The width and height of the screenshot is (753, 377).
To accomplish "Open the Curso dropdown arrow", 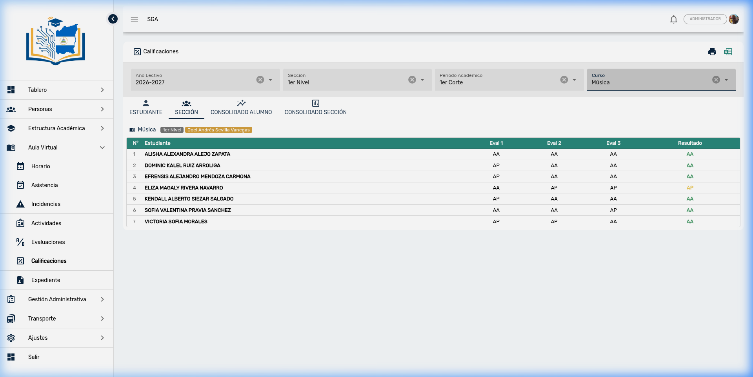I will point(726,80).
